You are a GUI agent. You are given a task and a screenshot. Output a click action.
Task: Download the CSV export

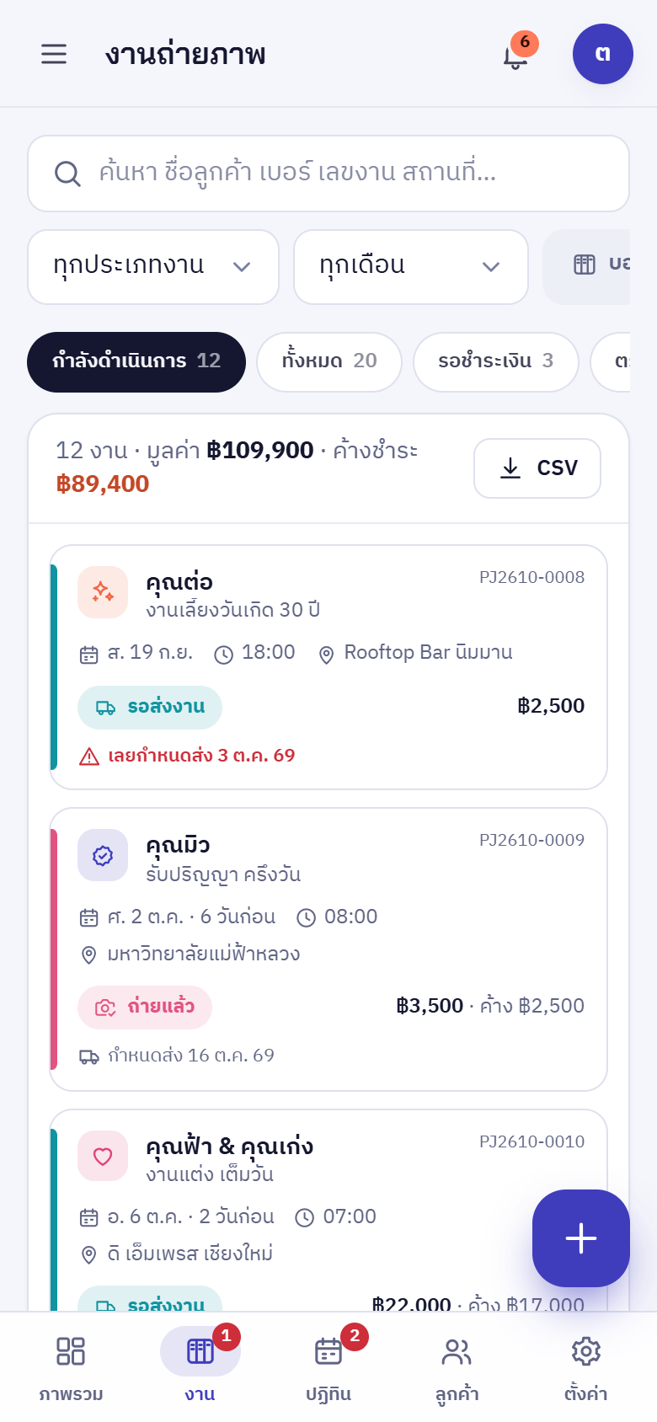(537, 468)
